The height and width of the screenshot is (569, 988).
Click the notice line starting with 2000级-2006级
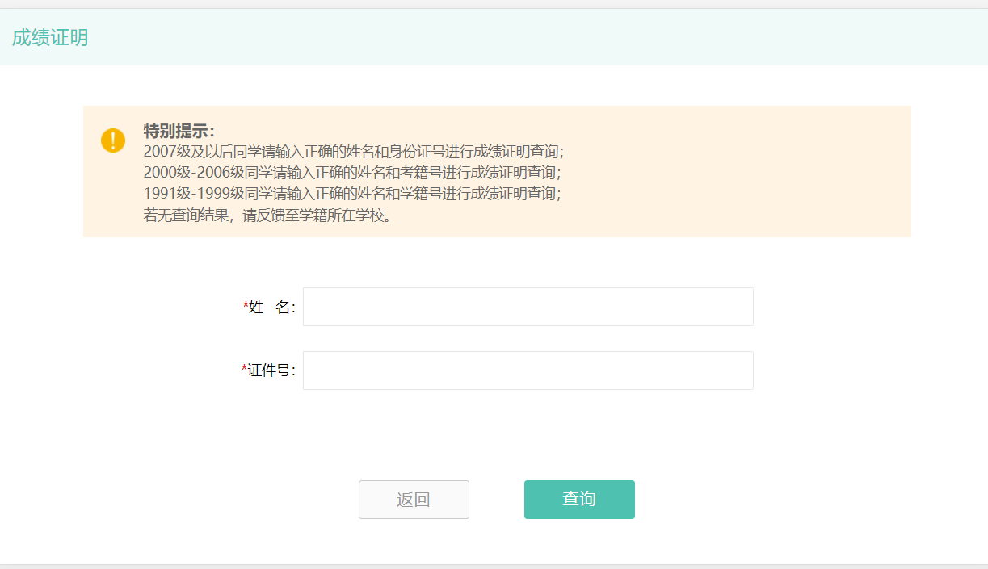pos(351,172)
